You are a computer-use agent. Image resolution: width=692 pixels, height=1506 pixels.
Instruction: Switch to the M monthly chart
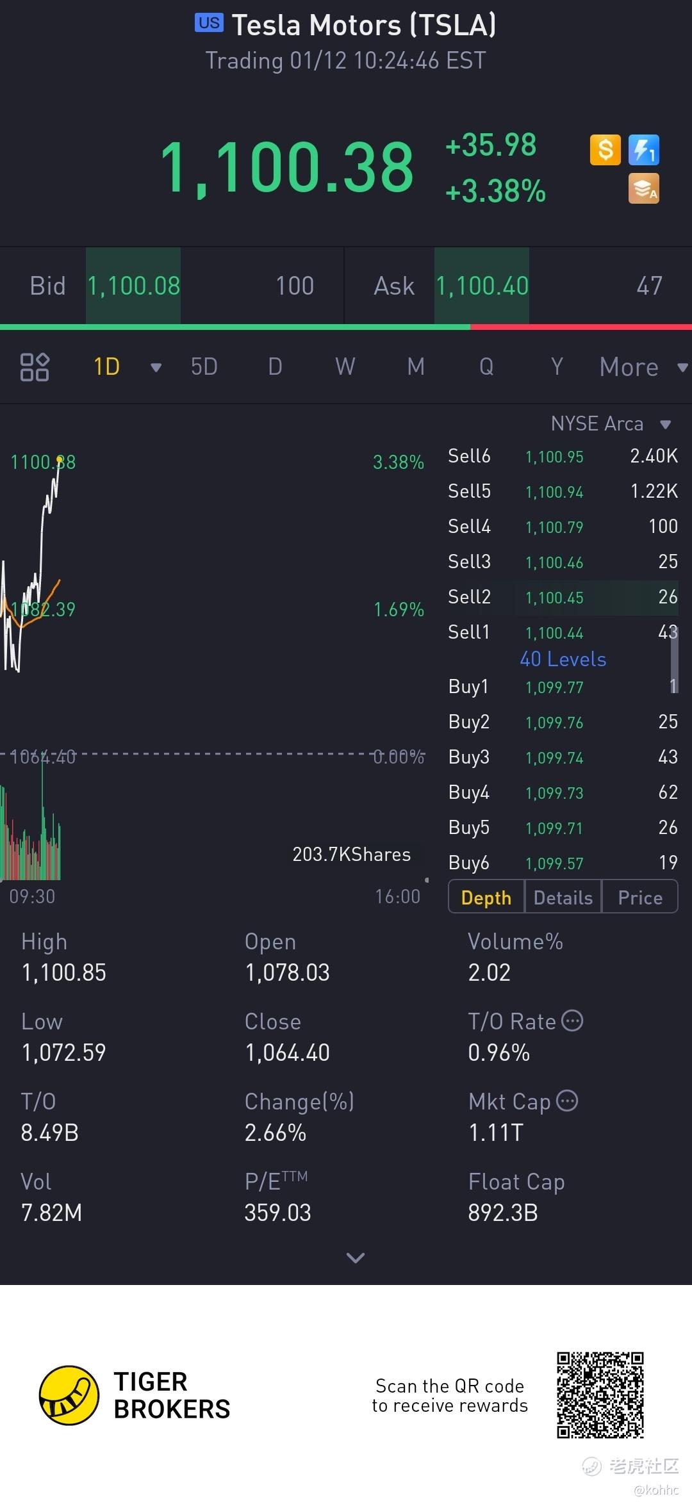(416, 367)
